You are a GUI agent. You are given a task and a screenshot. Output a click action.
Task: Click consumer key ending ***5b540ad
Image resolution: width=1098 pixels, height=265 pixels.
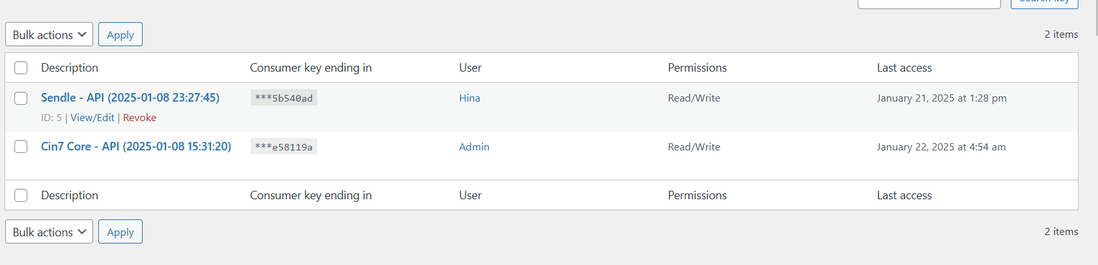(284, 98)
